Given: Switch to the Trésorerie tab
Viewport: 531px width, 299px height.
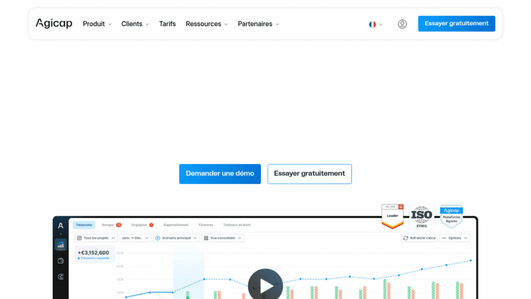Looking at the screenshot, I should 84,225.
